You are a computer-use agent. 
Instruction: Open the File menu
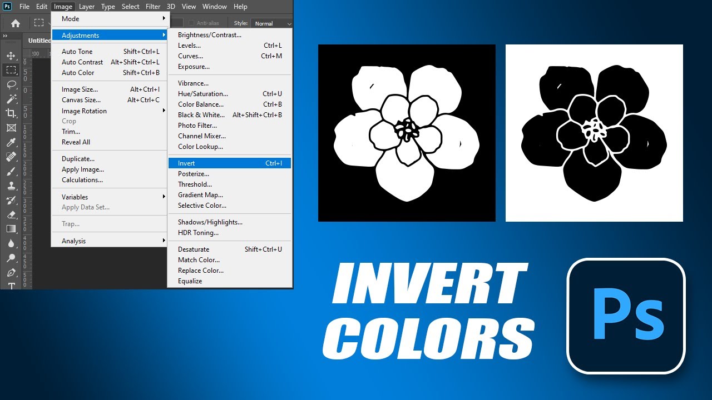24,7
